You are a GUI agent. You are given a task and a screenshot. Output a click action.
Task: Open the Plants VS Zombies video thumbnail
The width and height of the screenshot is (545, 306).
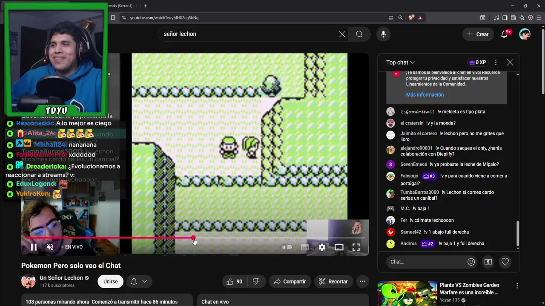pos(407,293)
